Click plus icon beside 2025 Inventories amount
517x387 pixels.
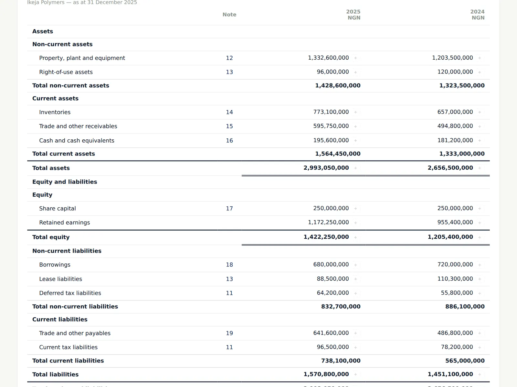(x=355, y=112)
